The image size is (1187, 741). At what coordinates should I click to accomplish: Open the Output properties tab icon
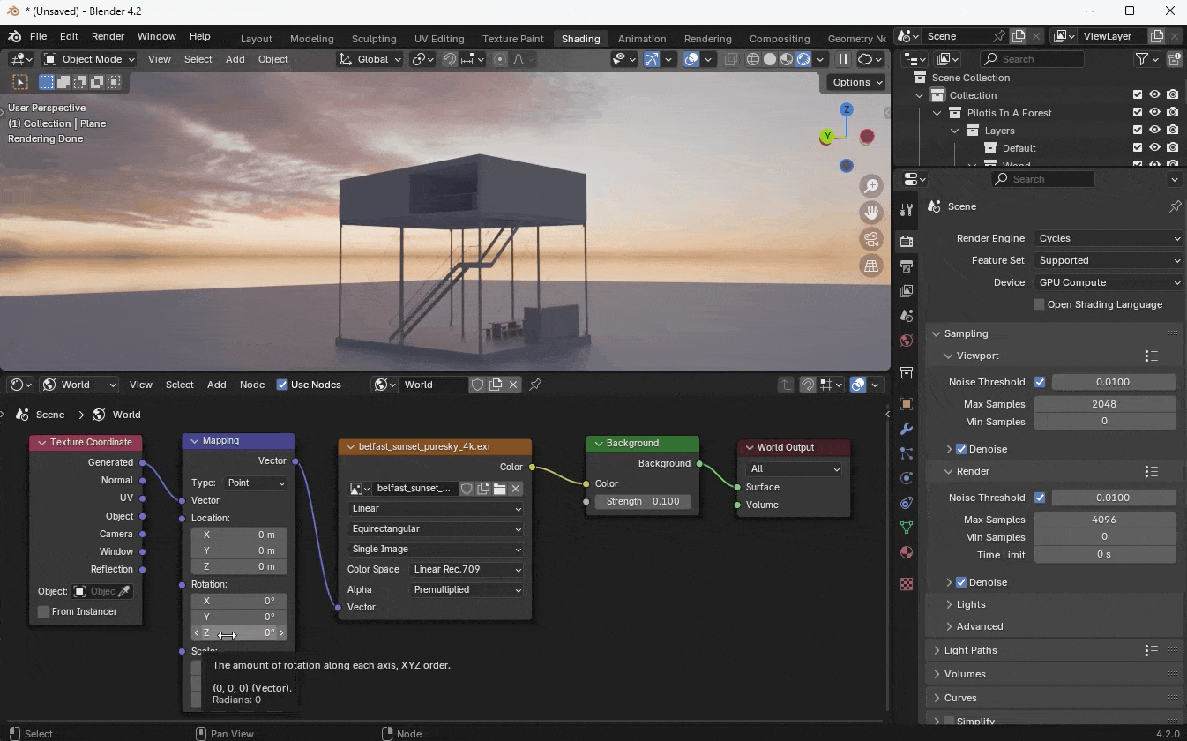[906, 266]
